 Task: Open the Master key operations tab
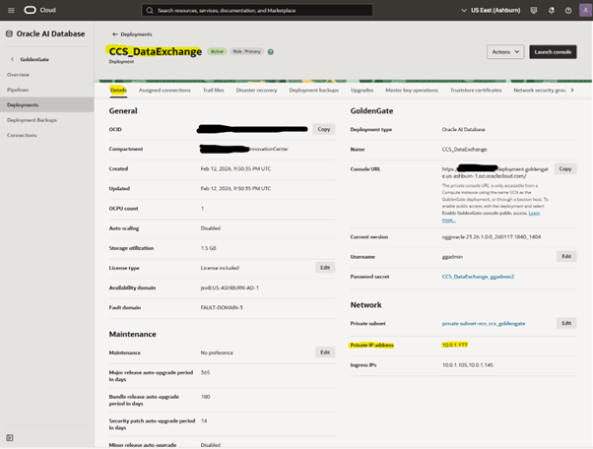[412, 90]
